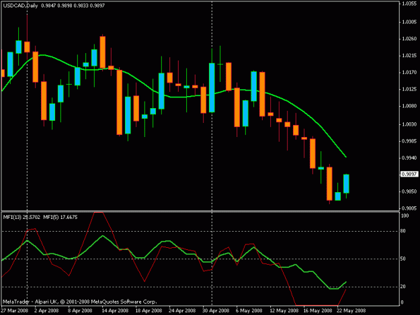Screen dimensions: 420x315
Task: Click the current price label 0.9897
Action: pos(409,174)
